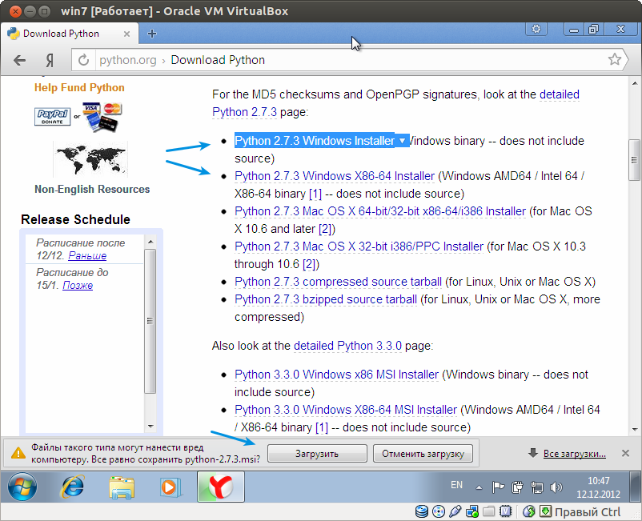
Task: Click the power plug tray icon
Action: coord(517,487)
